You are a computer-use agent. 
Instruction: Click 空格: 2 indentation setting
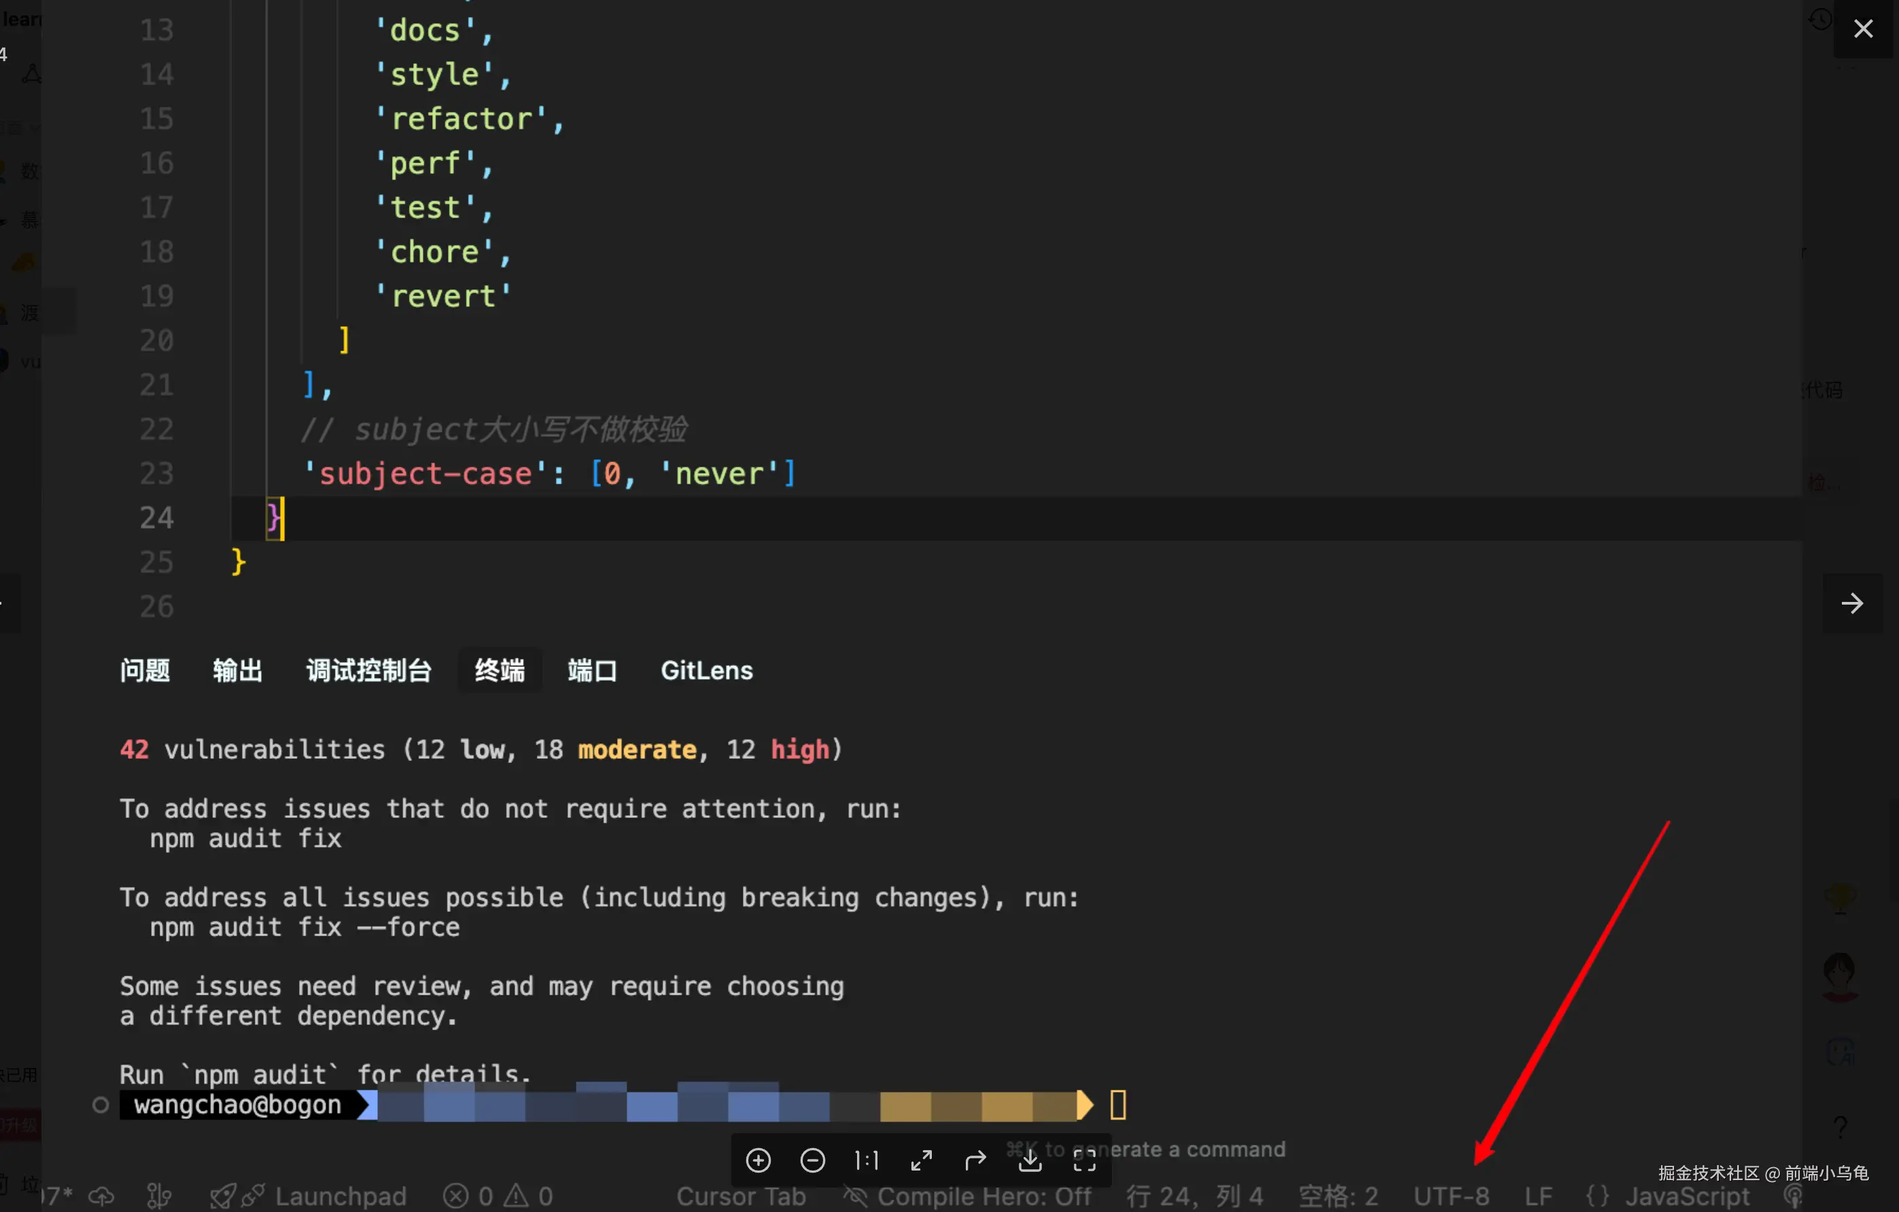coord(1338,1196)
